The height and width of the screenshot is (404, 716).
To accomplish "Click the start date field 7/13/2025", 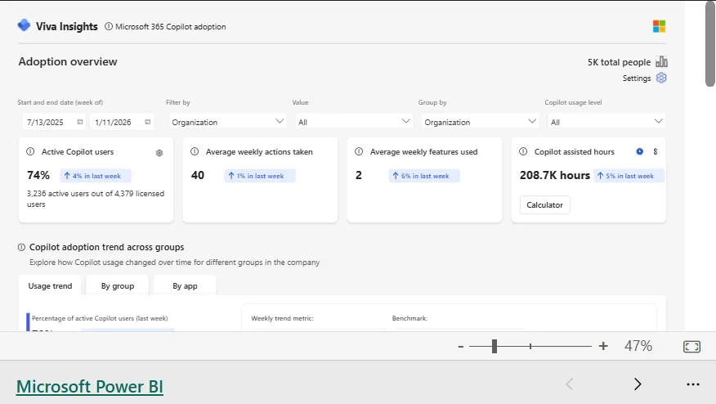I will click(54, 122).
